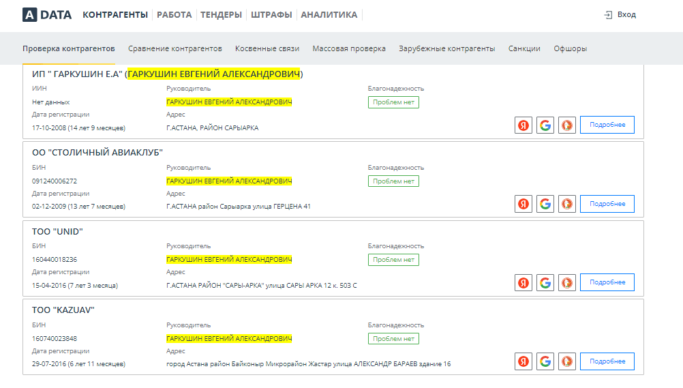The height and width of the screenshot is (388, 683).
Task: Click the DuckDuckGo icon for ТОО KAZUAV
Action: (x=567, y=361)
